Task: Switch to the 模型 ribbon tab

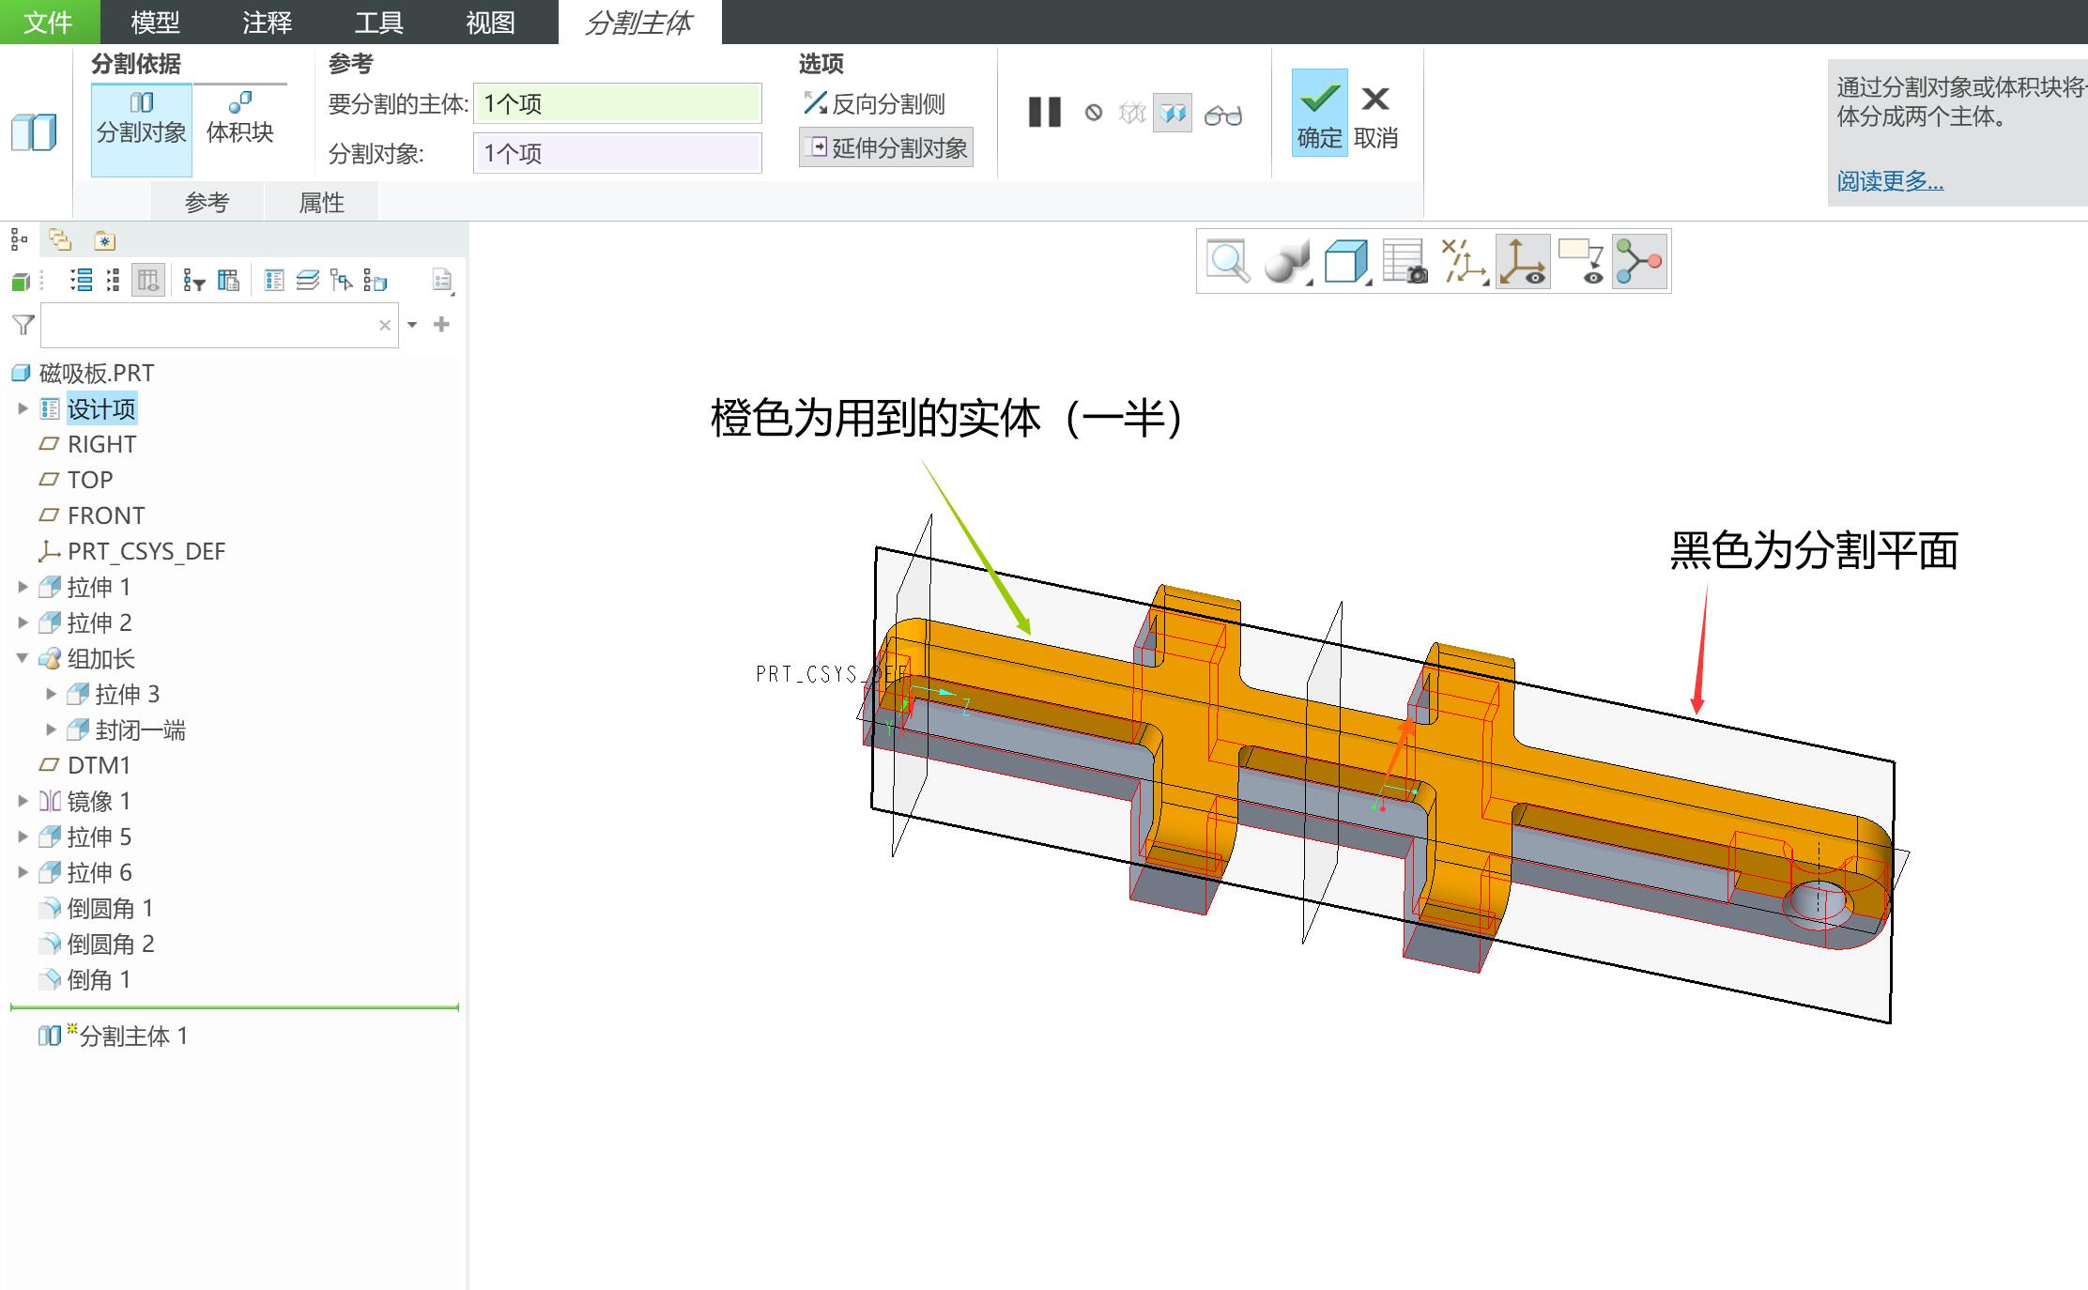Action: (155, 22)
